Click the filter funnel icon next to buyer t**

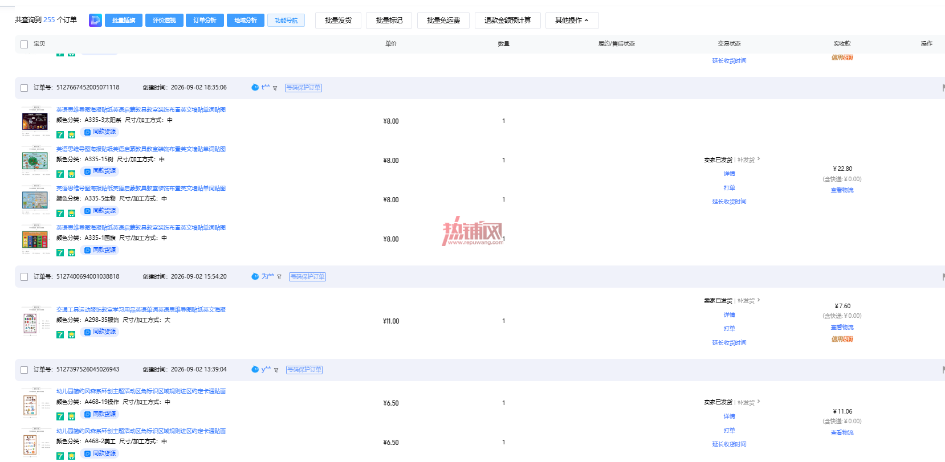(x=275, y=88)
